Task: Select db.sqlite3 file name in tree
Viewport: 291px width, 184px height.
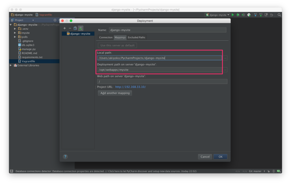Action: [28, 45]
